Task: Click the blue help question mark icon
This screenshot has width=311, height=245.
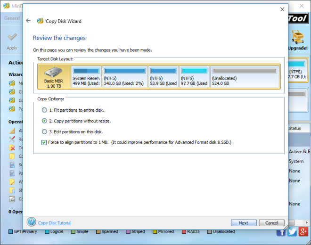Action: click(x=32, y=222)
